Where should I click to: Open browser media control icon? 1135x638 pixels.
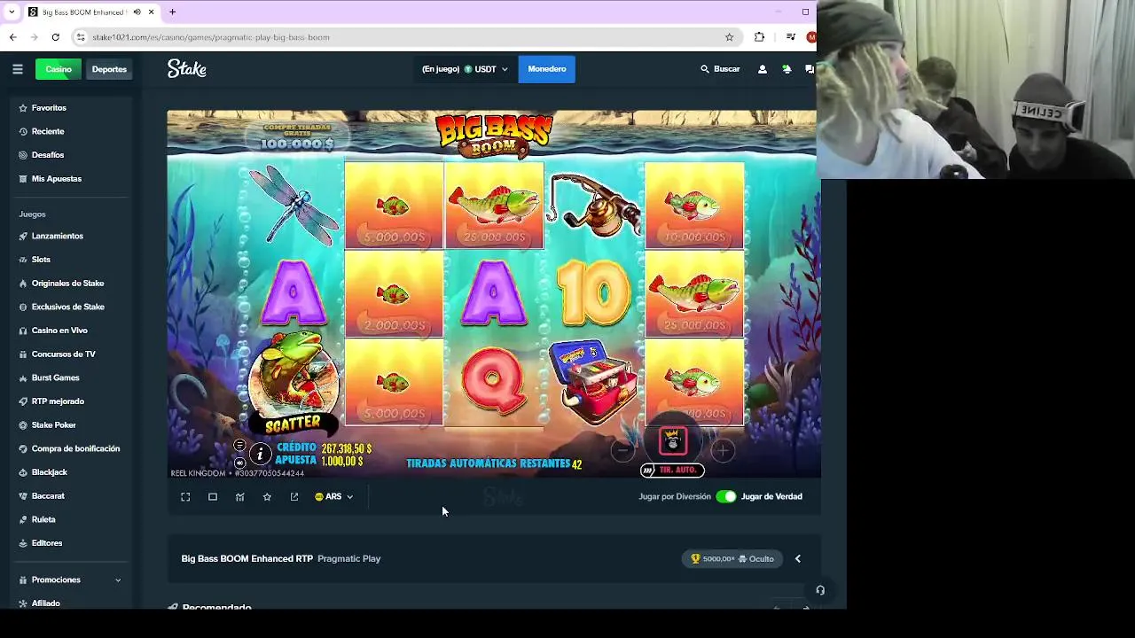pyautogui.click(x=790, y=37)
